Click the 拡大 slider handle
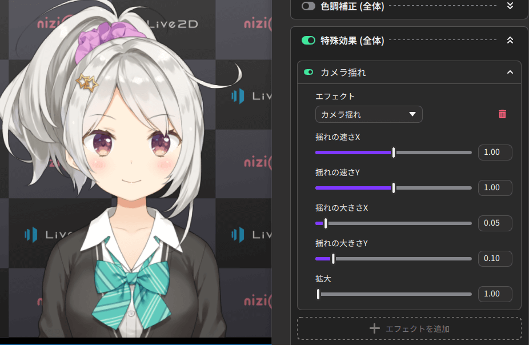The width and height of the screenshot is (529, 345). (318, 294)
